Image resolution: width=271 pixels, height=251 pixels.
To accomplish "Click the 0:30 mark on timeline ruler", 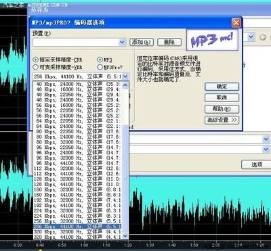I will click(x=18, y=245).
